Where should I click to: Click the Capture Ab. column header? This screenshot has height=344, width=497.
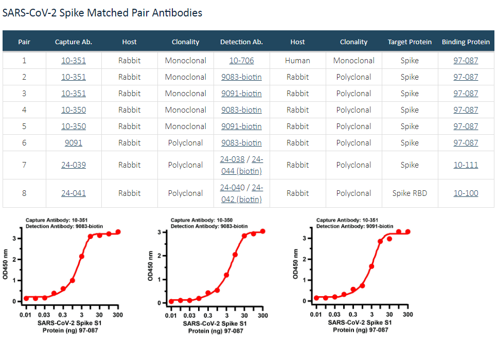[x=74, y=42]
